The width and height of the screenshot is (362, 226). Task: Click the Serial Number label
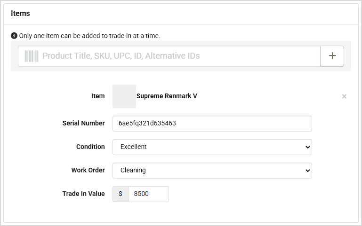pos(83,123)
